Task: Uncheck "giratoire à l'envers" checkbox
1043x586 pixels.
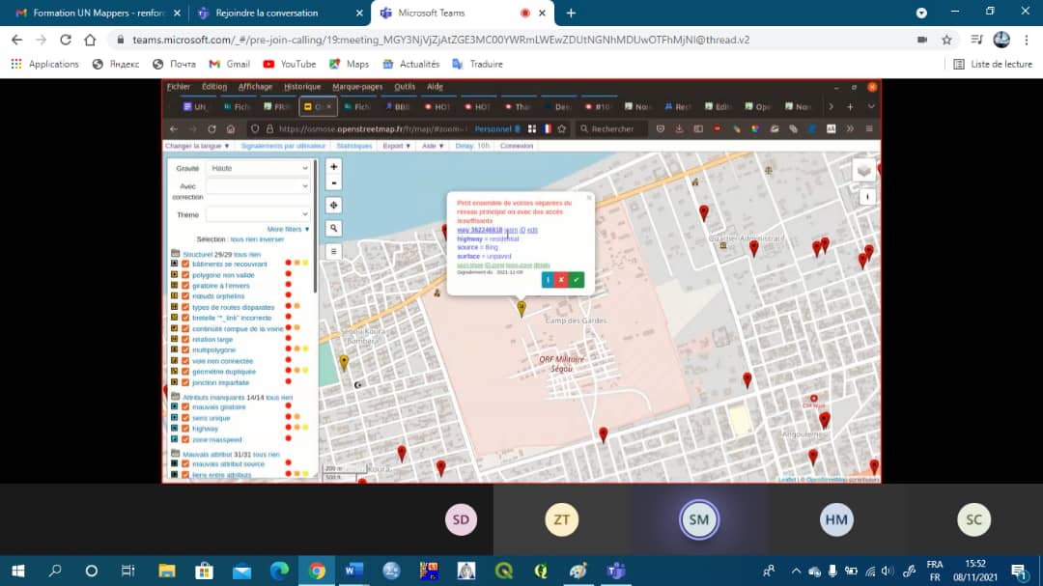Action: [185, 286]
